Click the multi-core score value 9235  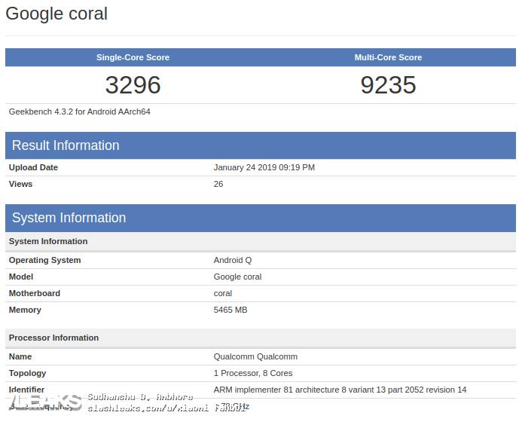[x=388, y=85]
